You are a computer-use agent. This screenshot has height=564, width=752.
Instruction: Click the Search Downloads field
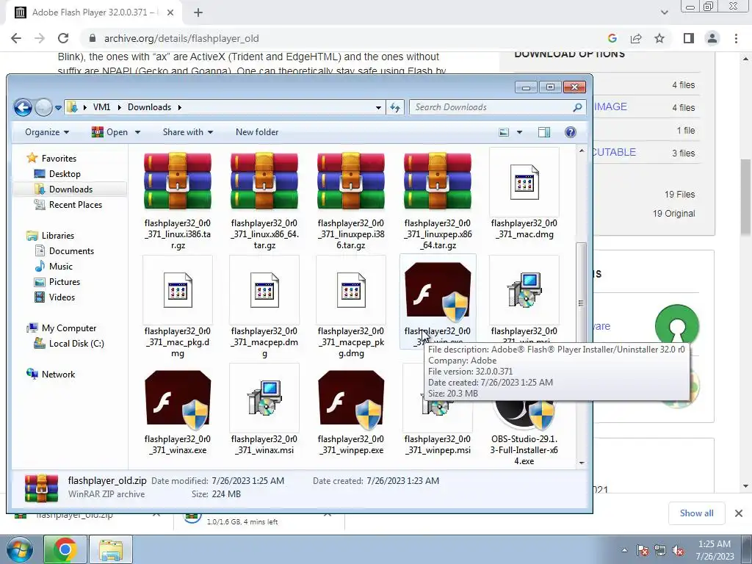[x=497, y=107]
